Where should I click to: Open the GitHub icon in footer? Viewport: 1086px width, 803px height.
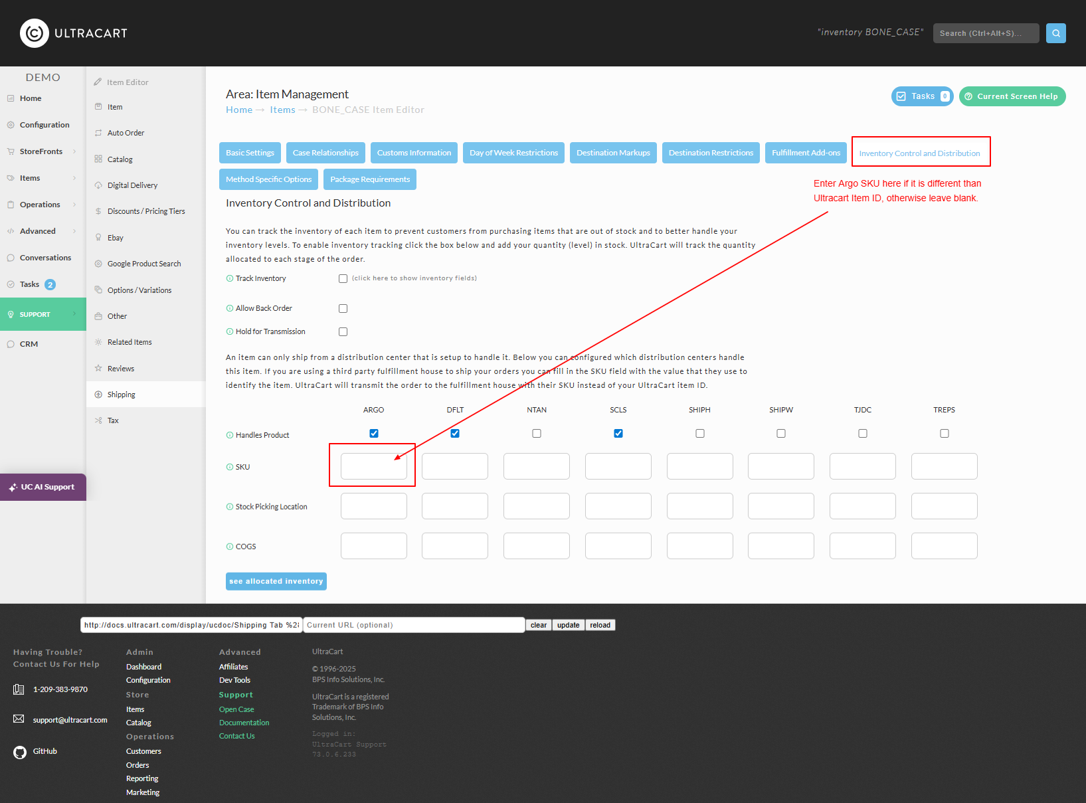pos(20,752)
